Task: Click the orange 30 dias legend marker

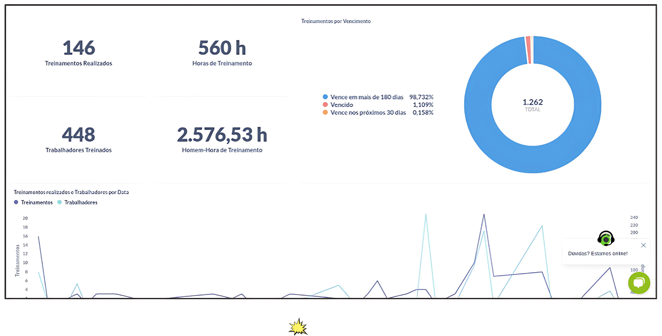Action: tap(325, 113)
